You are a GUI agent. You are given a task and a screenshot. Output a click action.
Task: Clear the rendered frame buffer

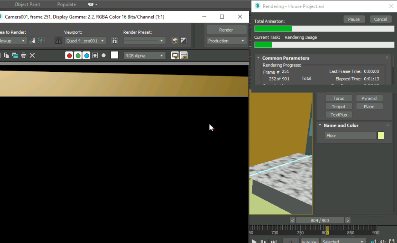coord(32,55)
